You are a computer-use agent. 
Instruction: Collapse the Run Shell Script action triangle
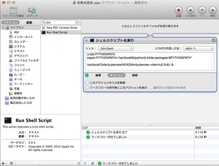point(87,40)
